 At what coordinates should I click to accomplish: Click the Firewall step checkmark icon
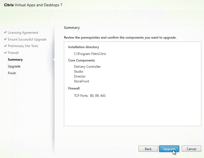tap(5, 52)
